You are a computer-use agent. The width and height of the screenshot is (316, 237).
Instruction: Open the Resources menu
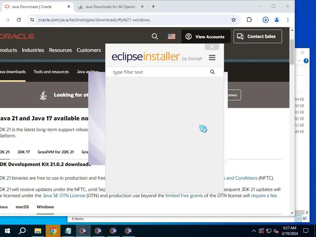[60, 50]
